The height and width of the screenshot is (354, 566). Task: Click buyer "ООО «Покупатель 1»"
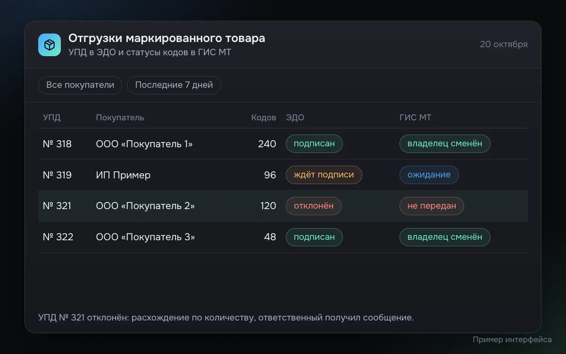pos(144,144)
